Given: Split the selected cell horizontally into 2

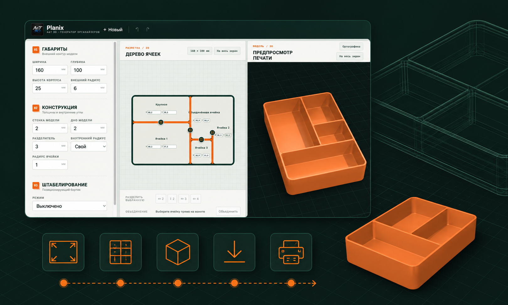Looking at the screenshot, I should pos(161,199).
